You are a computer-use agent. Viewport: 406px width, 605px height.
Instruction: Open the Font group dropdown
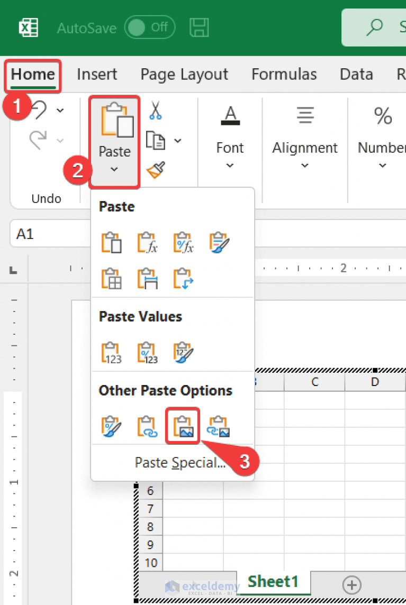[x=229, y=166]
